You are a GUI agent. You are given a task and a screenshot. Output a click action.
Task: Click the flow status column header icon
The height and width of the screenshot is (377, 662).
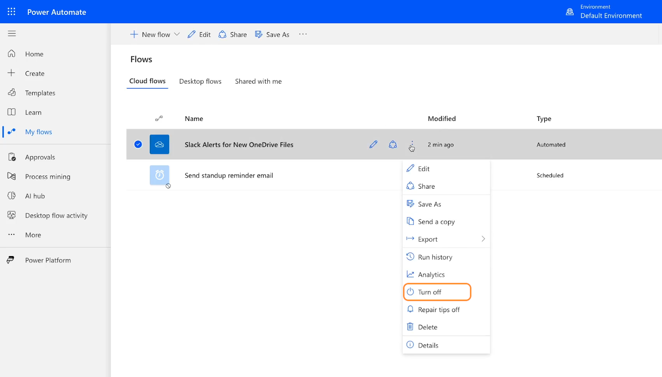(159, 118)
